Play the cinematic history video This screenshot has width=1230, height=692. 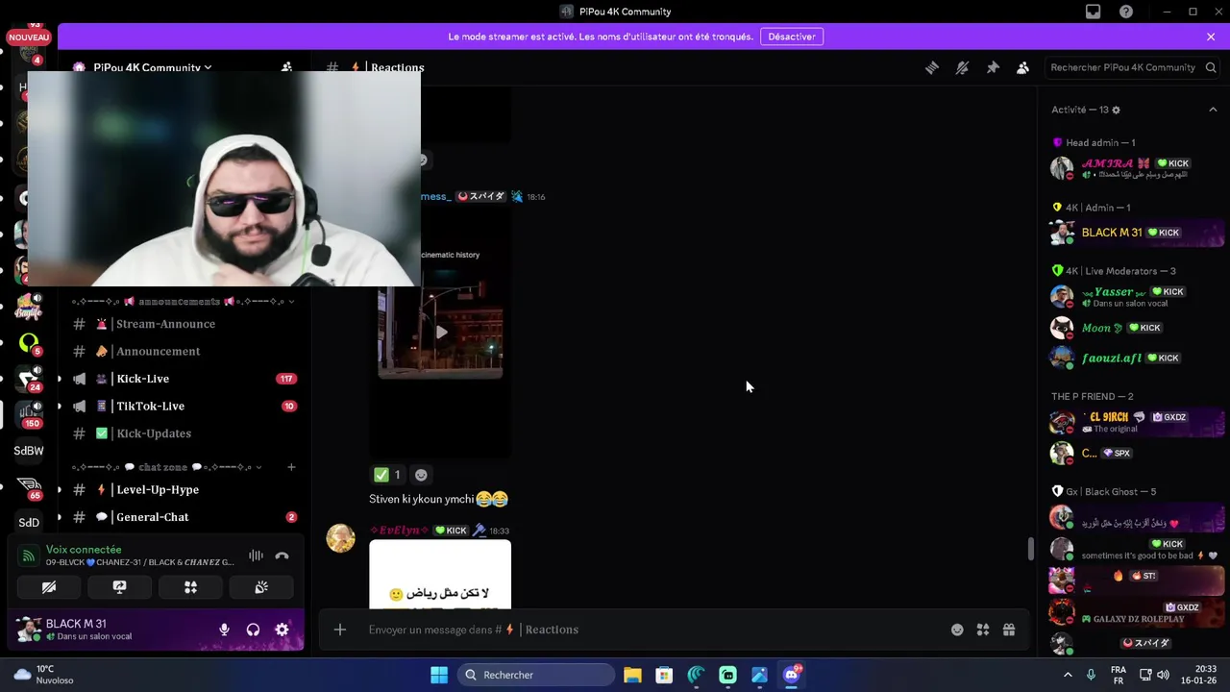(x=440, y=332)
